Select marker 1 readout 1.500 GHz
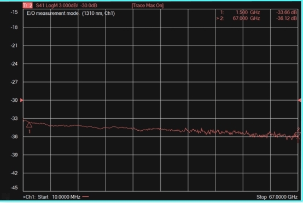 click(240, 13)
